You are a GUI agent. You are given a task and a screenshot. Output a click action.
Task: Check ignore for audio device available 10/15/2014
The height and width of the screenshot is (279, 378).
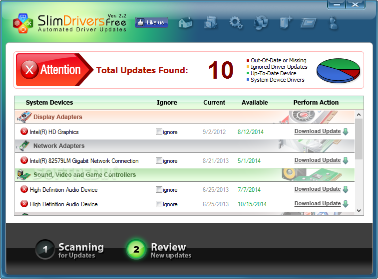point(159,204)
